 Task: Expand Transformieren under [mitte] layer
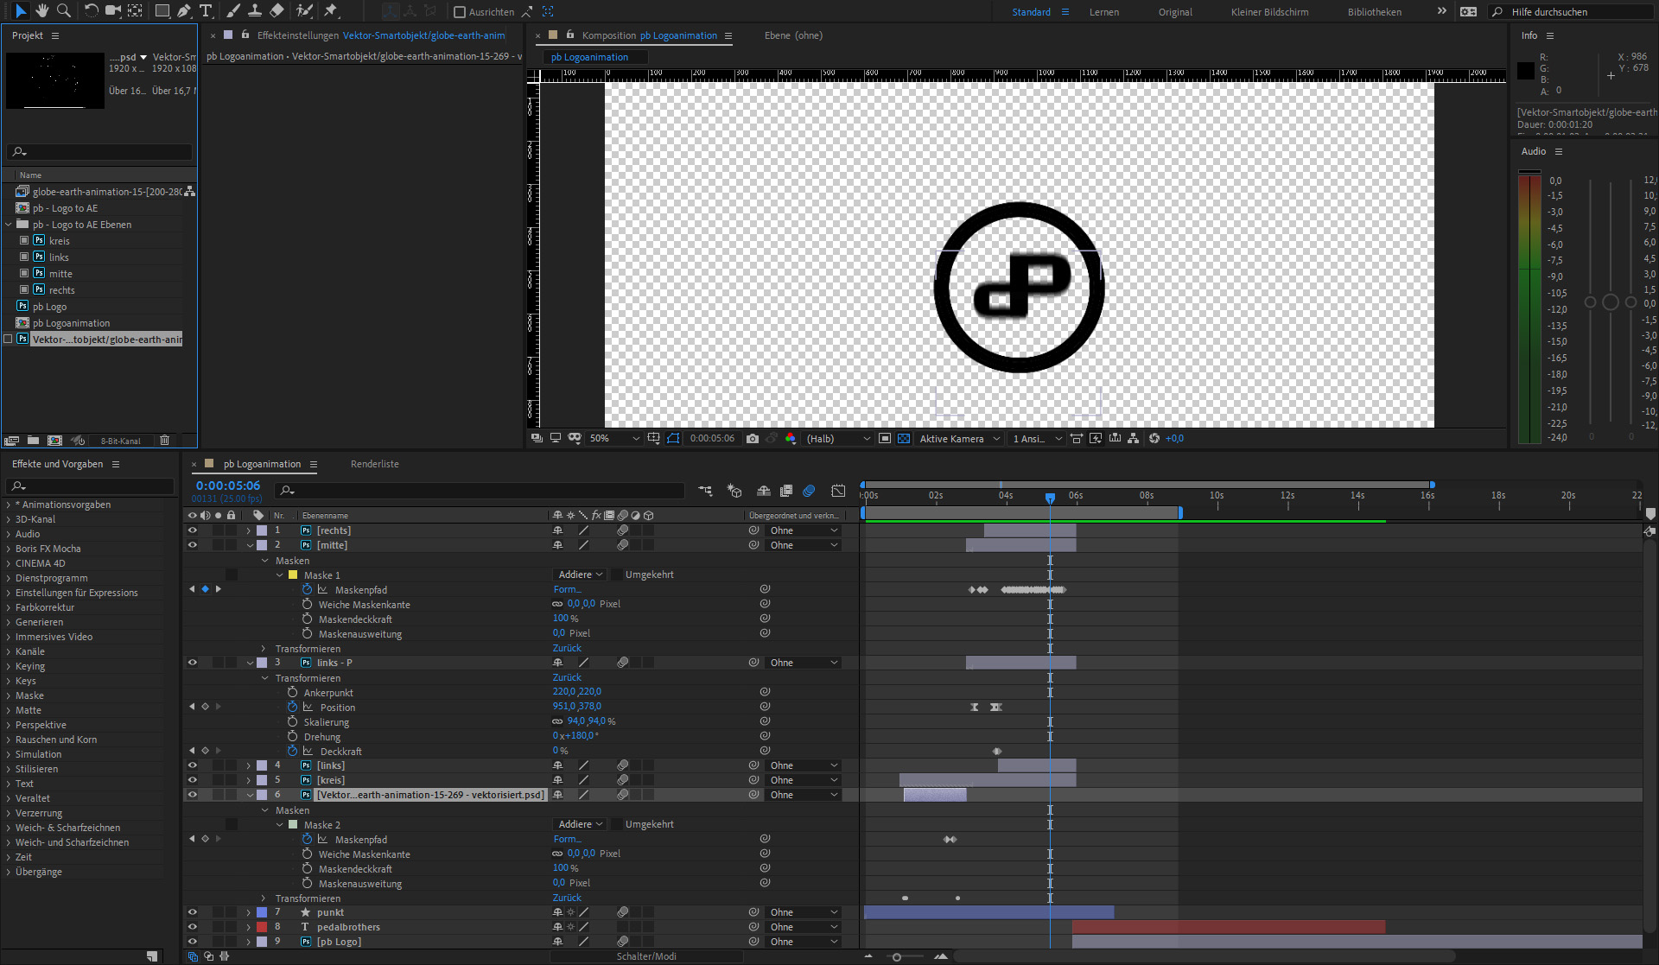point(264,649)
